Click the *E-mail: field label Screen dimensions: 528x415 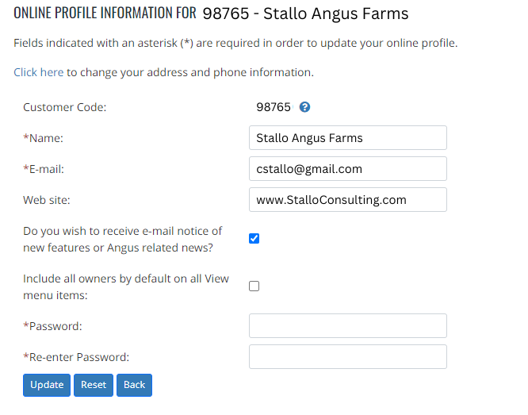(x=44, y=169)
